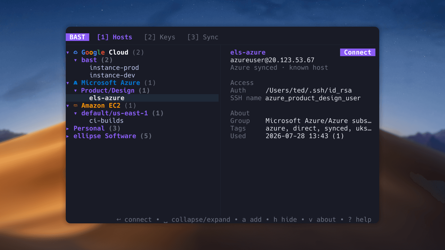Screen dimensions: 445x250
Task: Click the azure_product_design_user SSH name
Action: pyautogui.click(x=313, y=98)
